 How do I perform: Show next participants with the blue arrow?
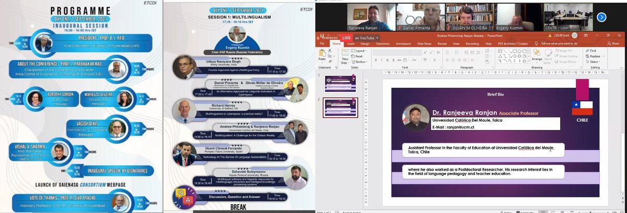pyautogui.click(x=601, y=16)
